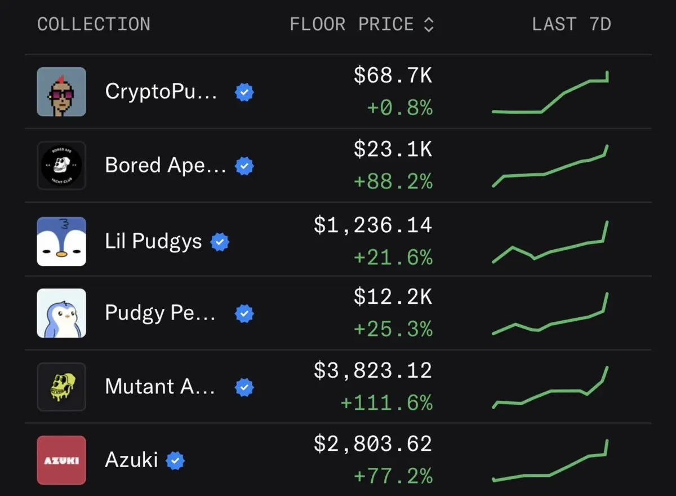Click verified checkmark beside Lil Pudgys
676x496 pixels.
[220, 242]
